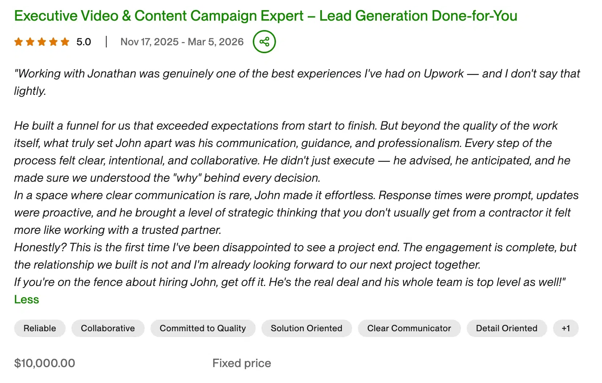Screen dimensions: 602x383
Task: Select the Reliable tag
Action: coord(40,328)
